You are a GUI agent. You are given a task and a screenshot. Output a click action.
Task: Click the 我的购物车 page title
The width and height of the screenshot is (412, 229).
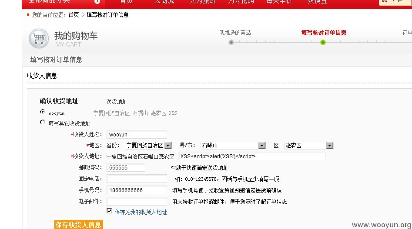point(76,36)
